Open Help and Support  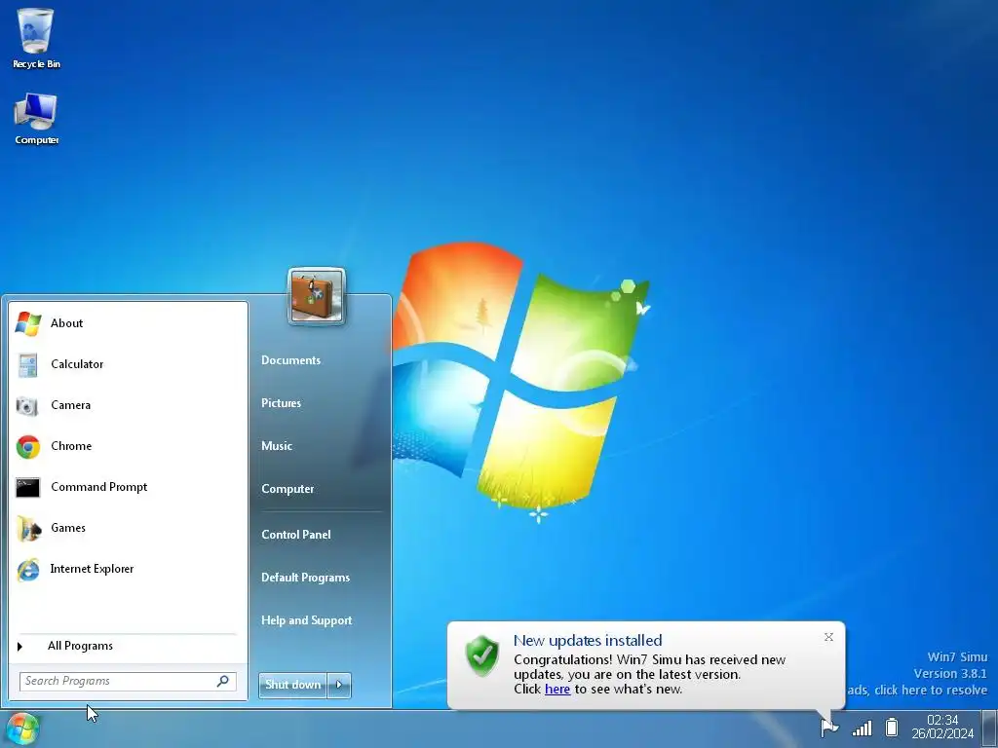[x=306, y=620]
